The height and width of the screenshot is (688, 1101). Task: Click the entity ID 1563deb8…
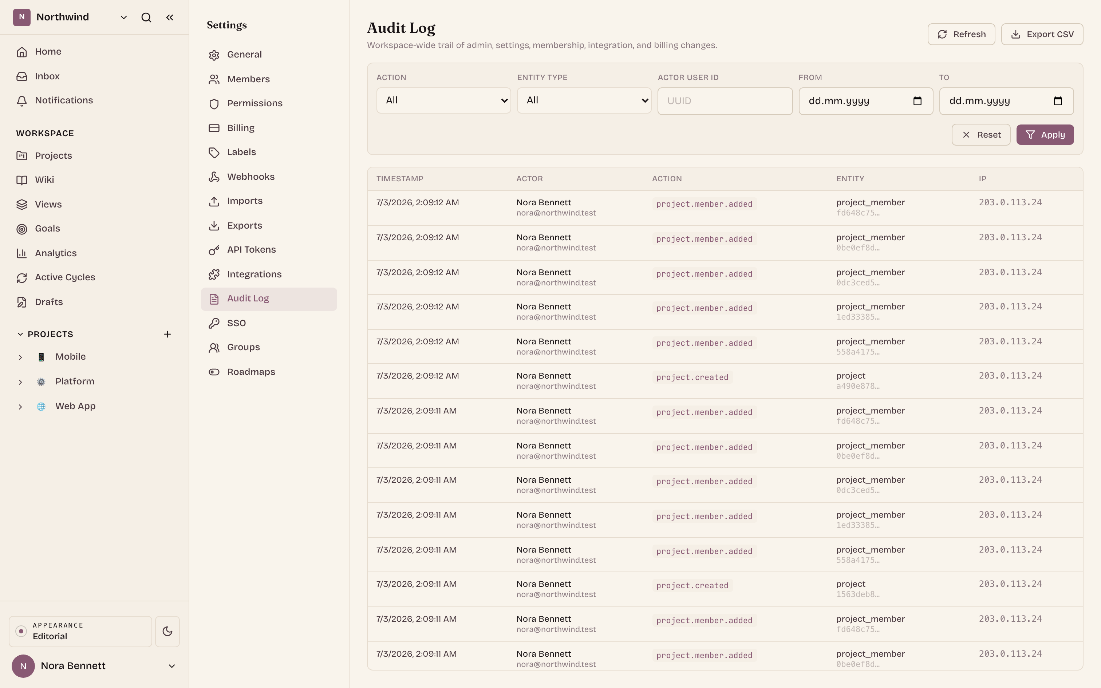coord(857,595)
